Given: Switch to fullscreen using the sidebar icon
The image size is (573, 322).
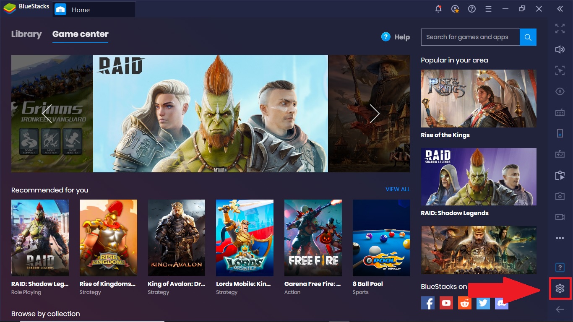Looking at the screenshot, I should [x=560, y=29].
